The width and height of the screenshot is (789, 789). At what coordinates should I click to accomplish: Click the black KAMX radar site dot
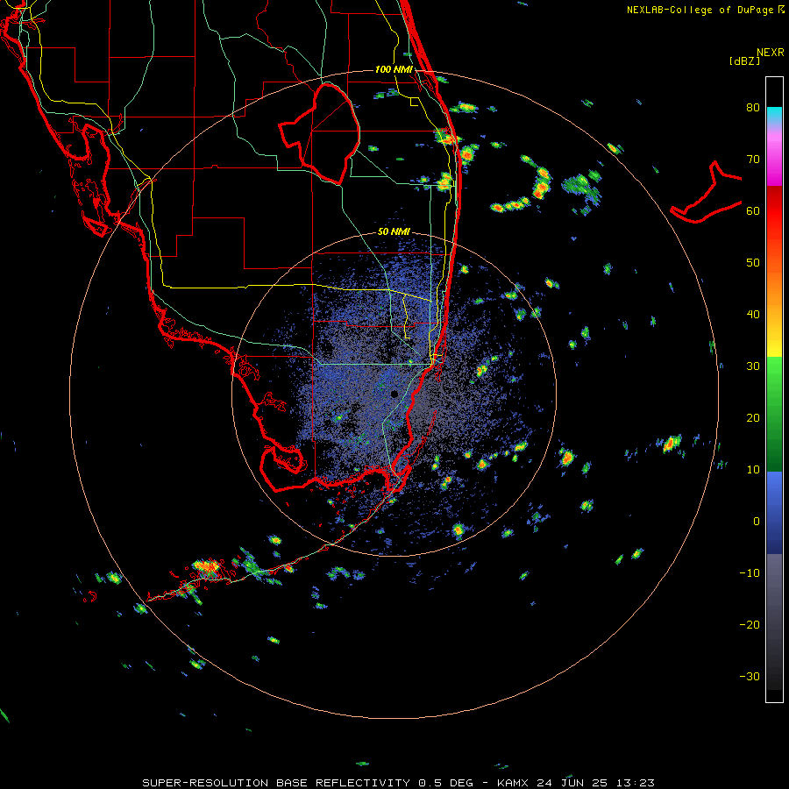394,394
